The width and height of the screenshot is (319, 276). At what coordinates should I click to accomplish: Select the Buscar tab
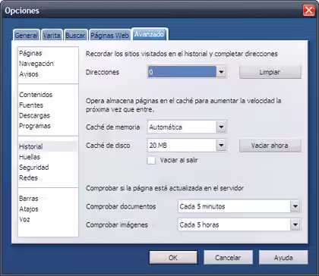pyautogui.click(x=75, y=35)
